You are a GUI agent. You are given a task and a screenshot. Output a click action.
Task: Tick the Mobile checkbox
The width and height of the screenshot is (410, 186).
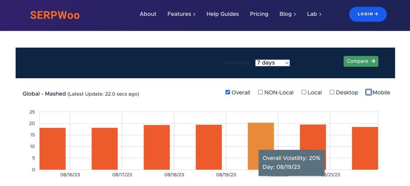pyautogui.click(x=368, y=92)
